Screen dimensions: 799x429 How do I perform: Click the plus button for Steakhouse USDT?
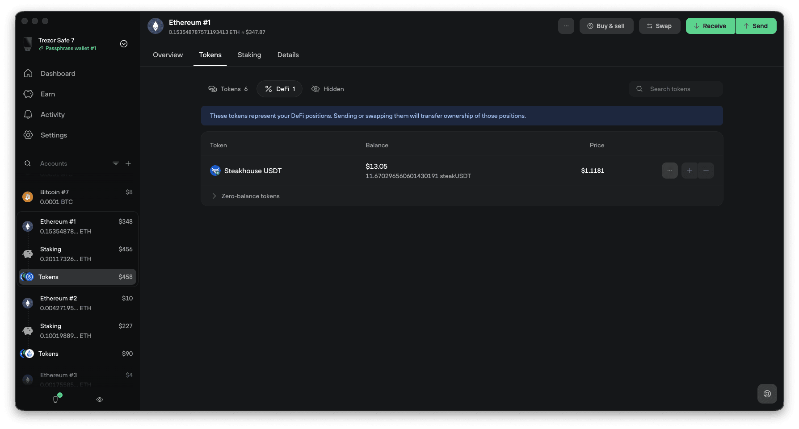click(x=690, y=171)
